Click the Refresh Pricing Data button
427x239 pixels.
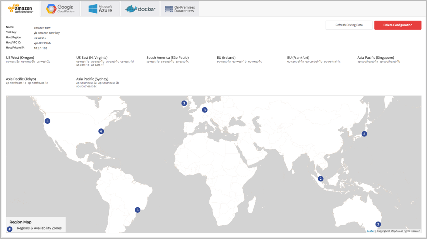tap(348, 25)
